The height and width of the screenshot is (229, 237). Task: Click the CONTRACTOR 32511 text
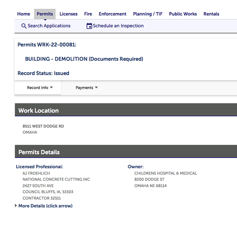[42, 198]
